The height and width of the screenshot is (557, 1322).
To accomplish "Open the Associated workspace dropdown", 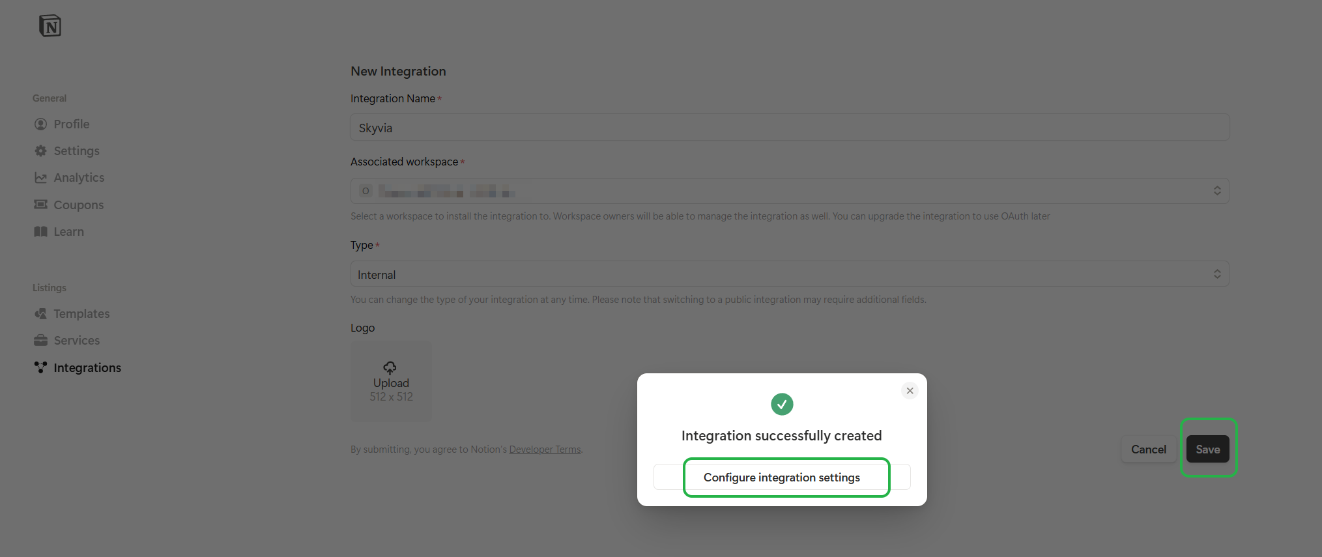I will click(x=789, y=191).
